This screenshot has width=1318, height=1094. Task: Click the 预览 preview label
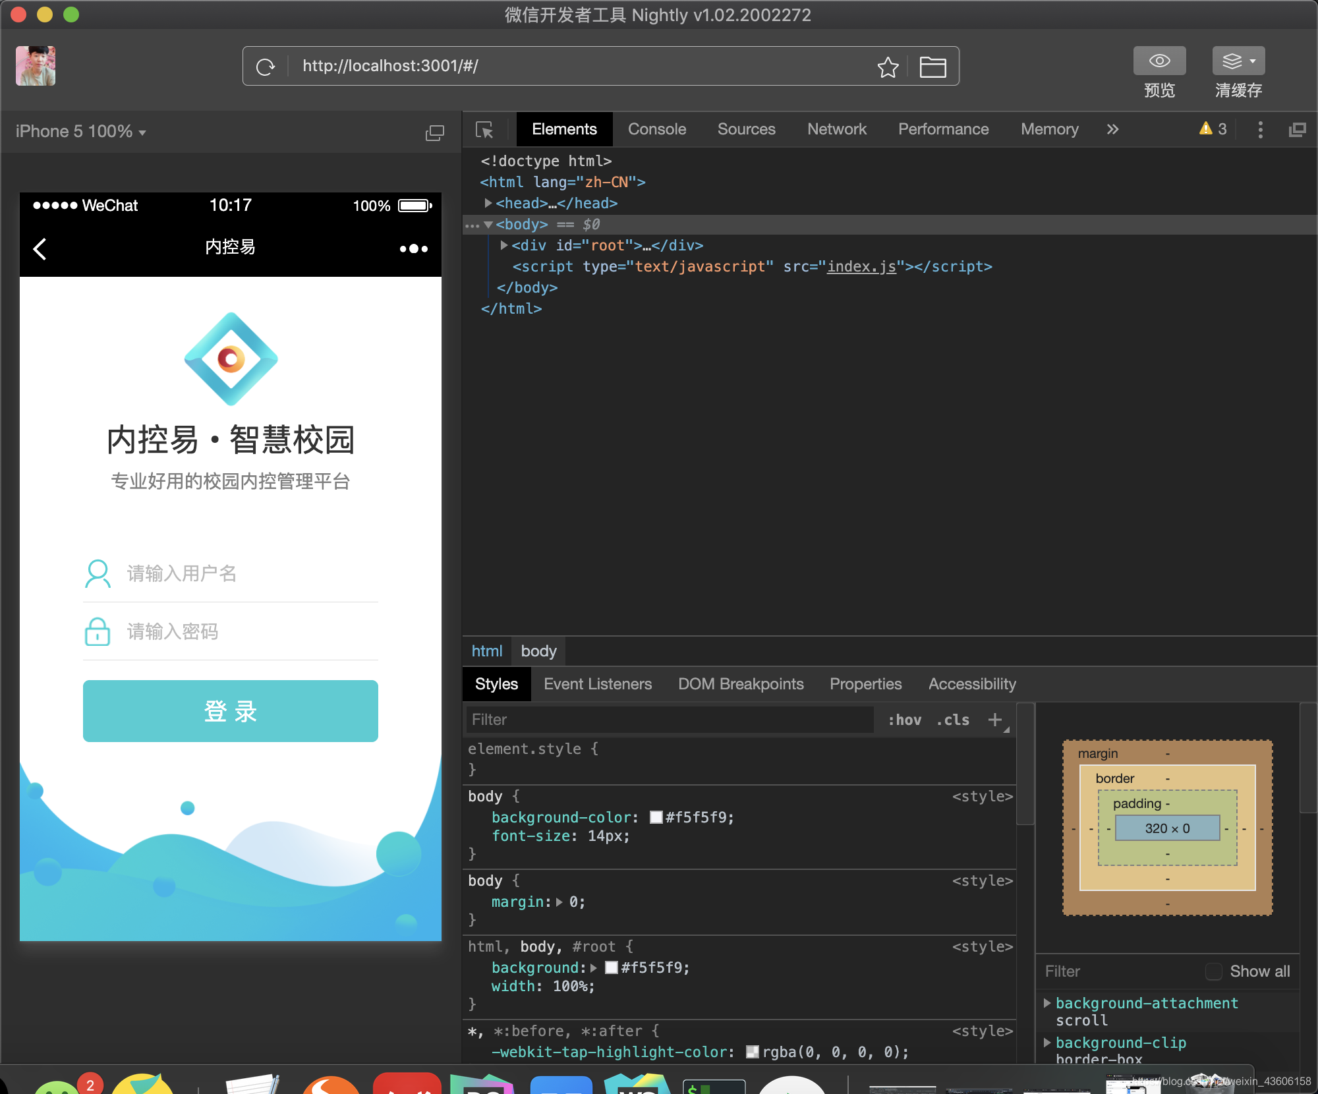tap(1159, 90)
